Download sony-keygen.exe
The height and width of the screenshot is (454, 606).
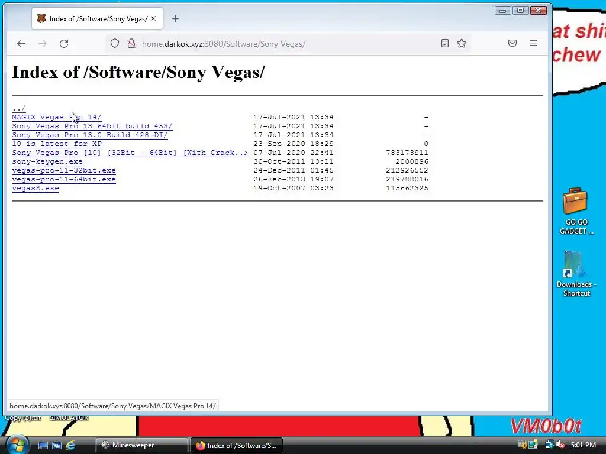tap(47, 161)
